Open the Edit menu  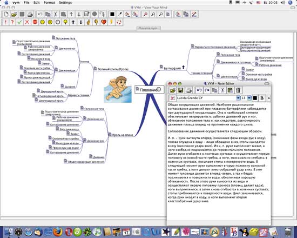[37, 3]
